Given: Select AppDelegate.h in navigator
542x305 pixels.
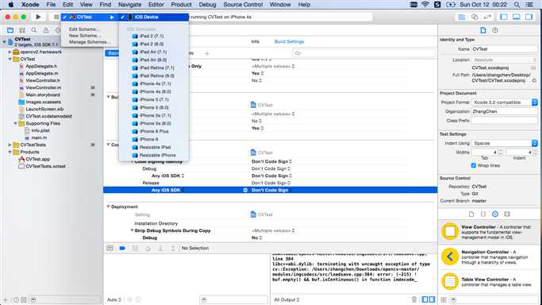Looking at the screenshot, I should tap(41, 66).
